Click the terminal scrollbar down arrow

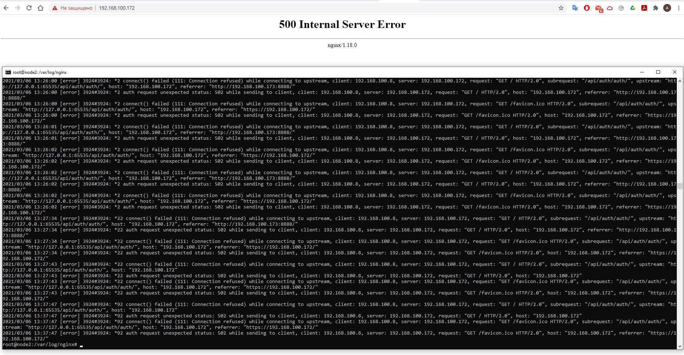[x=680, y=346]
